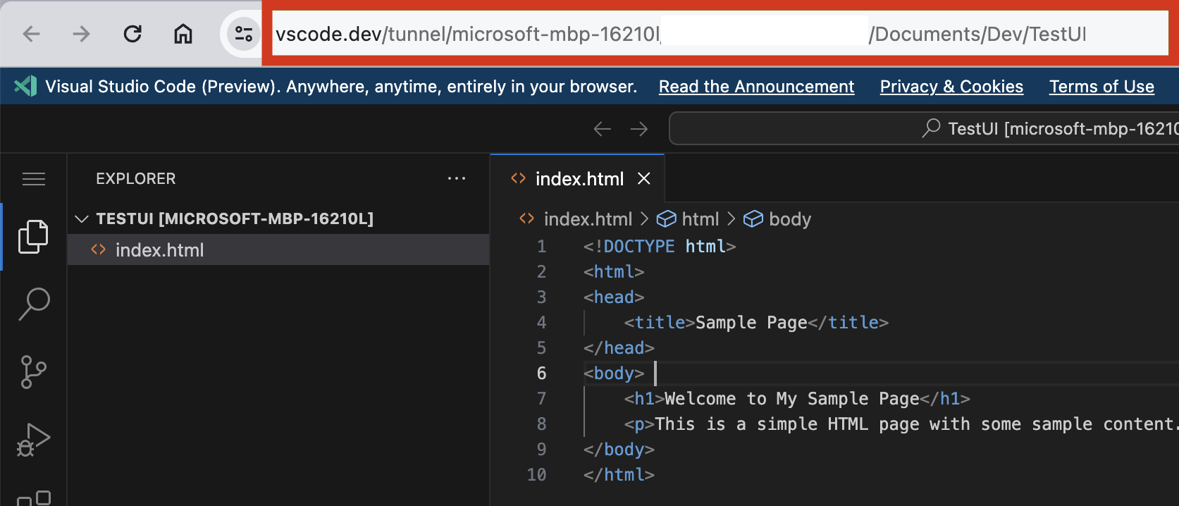This screenshot has height=506, width=1179.
Task: Open the Extensions view icon
Action: (33, 498)
